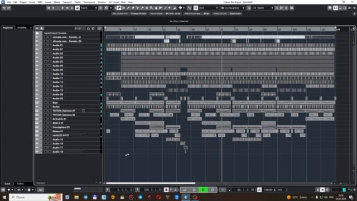Mute the Bass track
The width and height of the screenshot is (357, 201).
[x=46, y=103]
